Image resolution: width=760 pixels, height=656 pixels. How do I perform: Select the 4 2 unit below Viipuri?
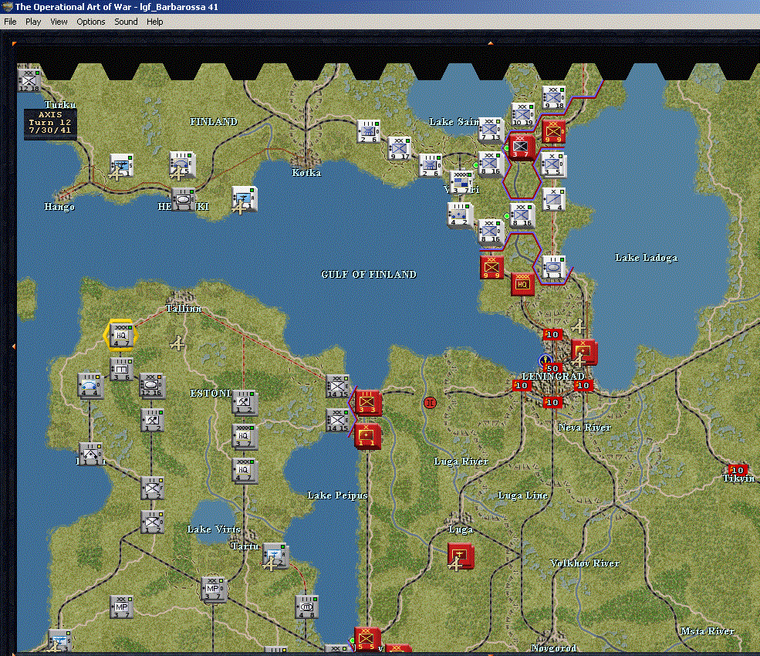coord(459,215)
